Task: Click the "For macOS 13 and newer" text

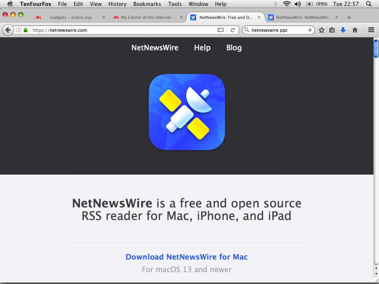Action: (187, 270)
